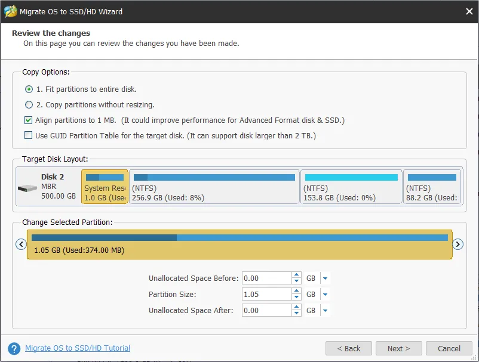The width and height of the screenshot is (479, 362).
Task: Click the wizard app icon in title bar
Action: [10, 11]
